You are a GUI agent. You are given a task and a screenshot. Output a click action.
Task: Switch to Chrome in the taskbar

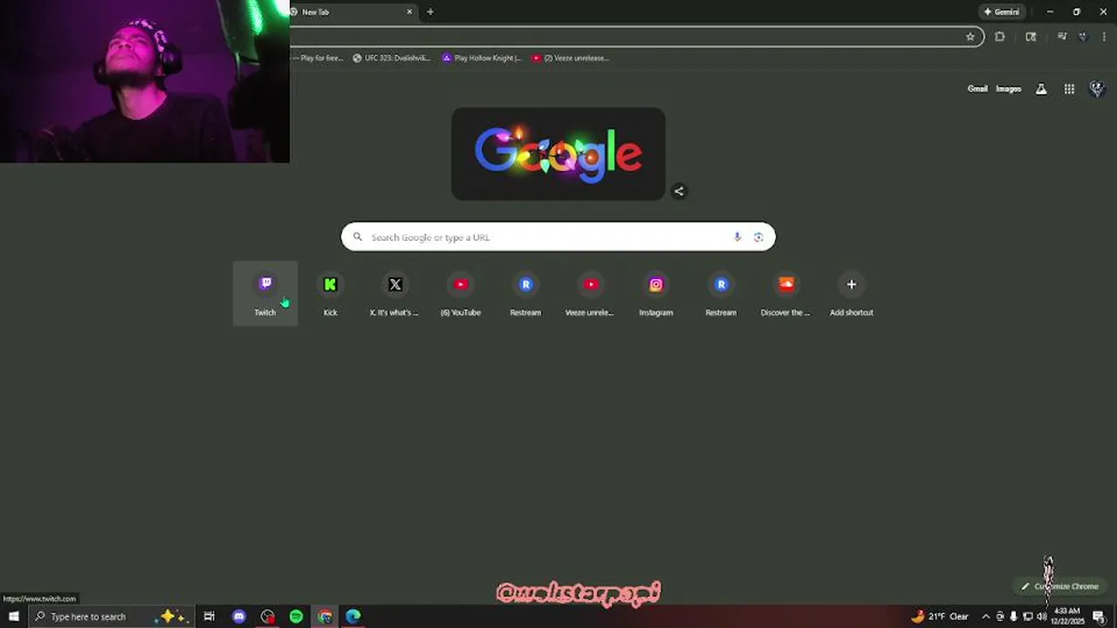pos(325,617)
